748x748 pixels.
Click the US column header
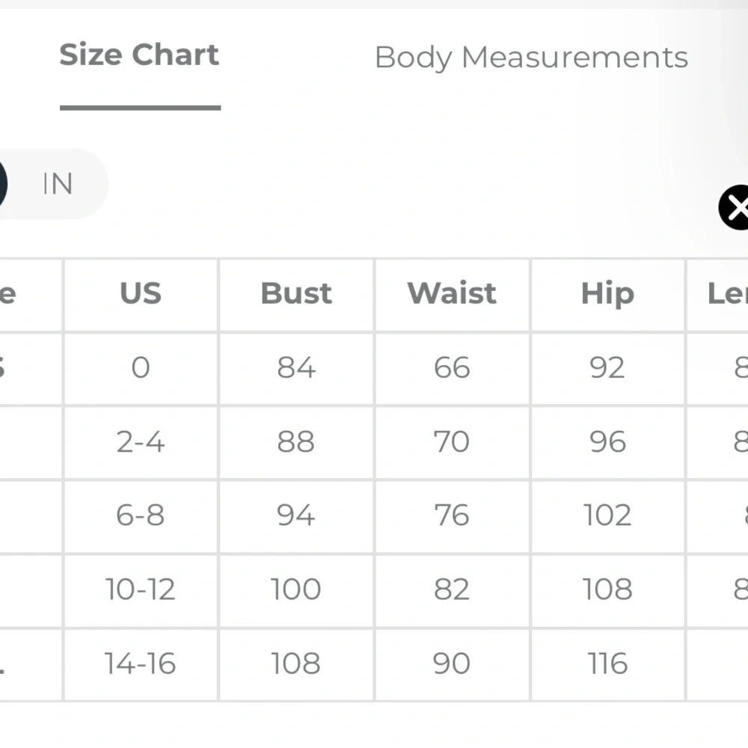(x=141, y=294)
